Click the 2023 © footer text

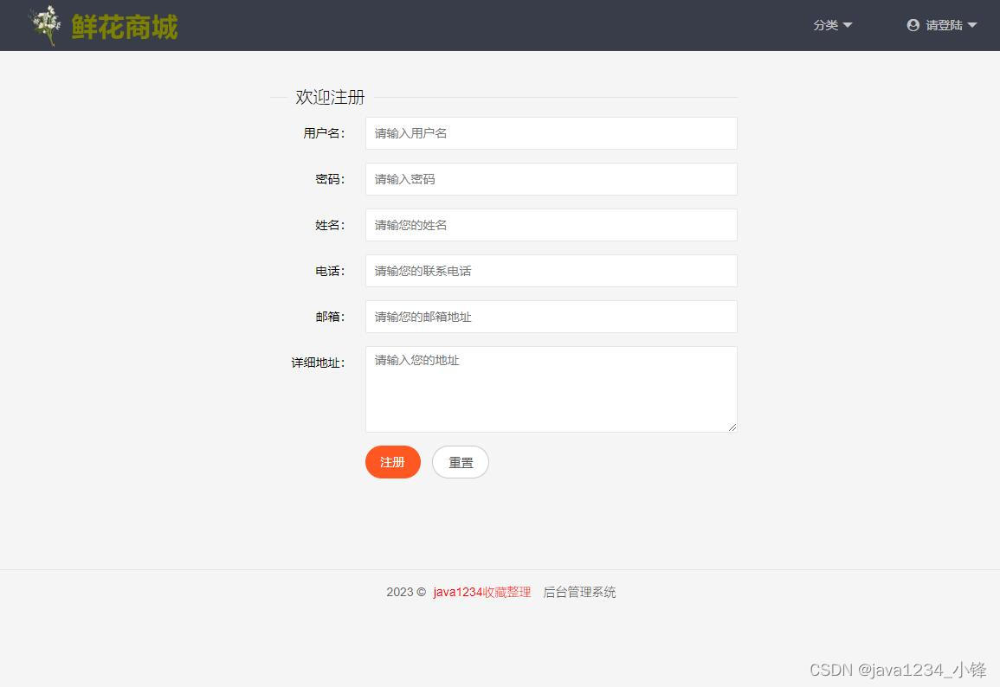pos(406,592)
